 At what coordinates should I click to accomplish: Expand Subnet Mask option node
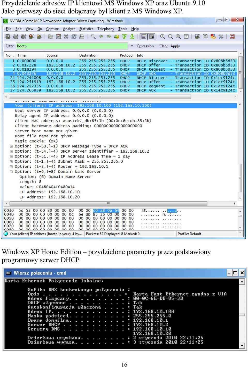[x=11, y=162]
